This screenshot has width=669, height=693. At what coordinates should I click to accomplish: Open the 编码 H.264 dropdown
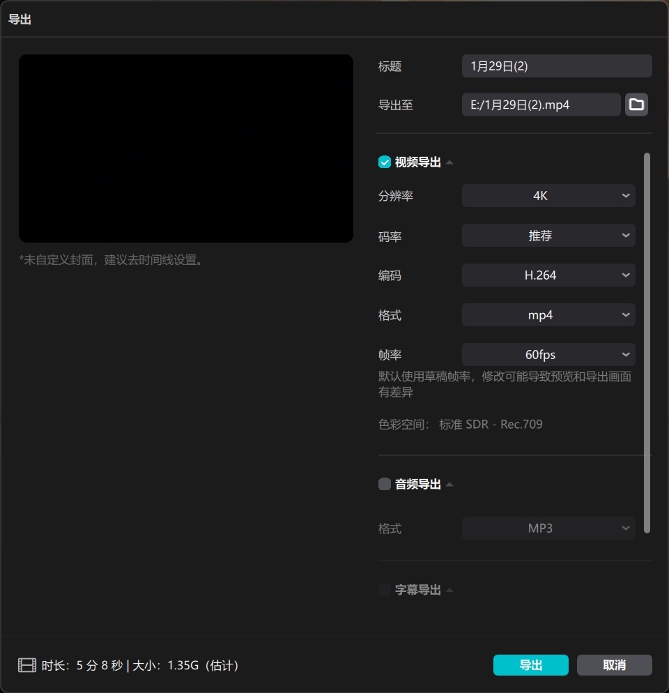pos(548,275)
